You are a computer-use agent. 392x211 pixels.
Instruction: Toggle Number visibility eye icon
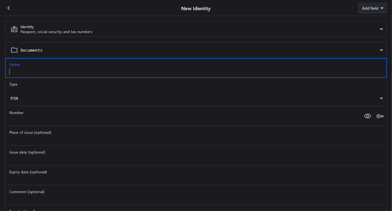(368, 116)
